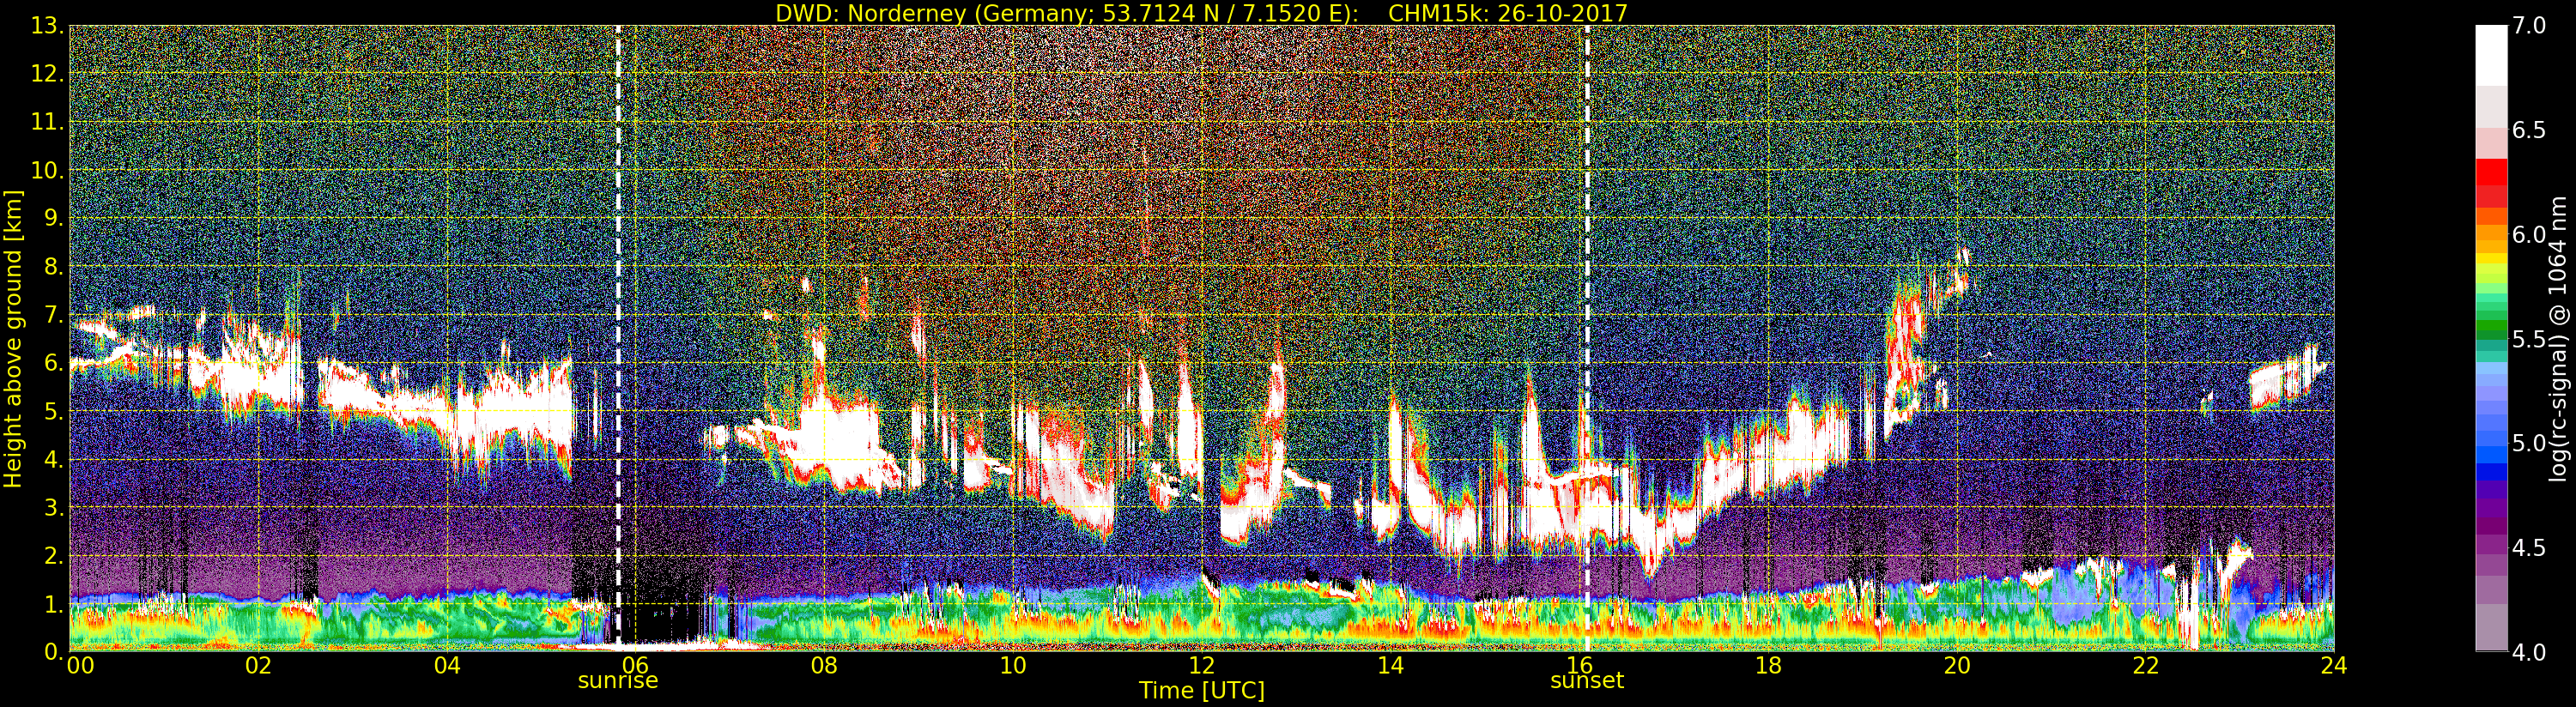Click the colorbar tick label '5.0'

point(2529,443)
